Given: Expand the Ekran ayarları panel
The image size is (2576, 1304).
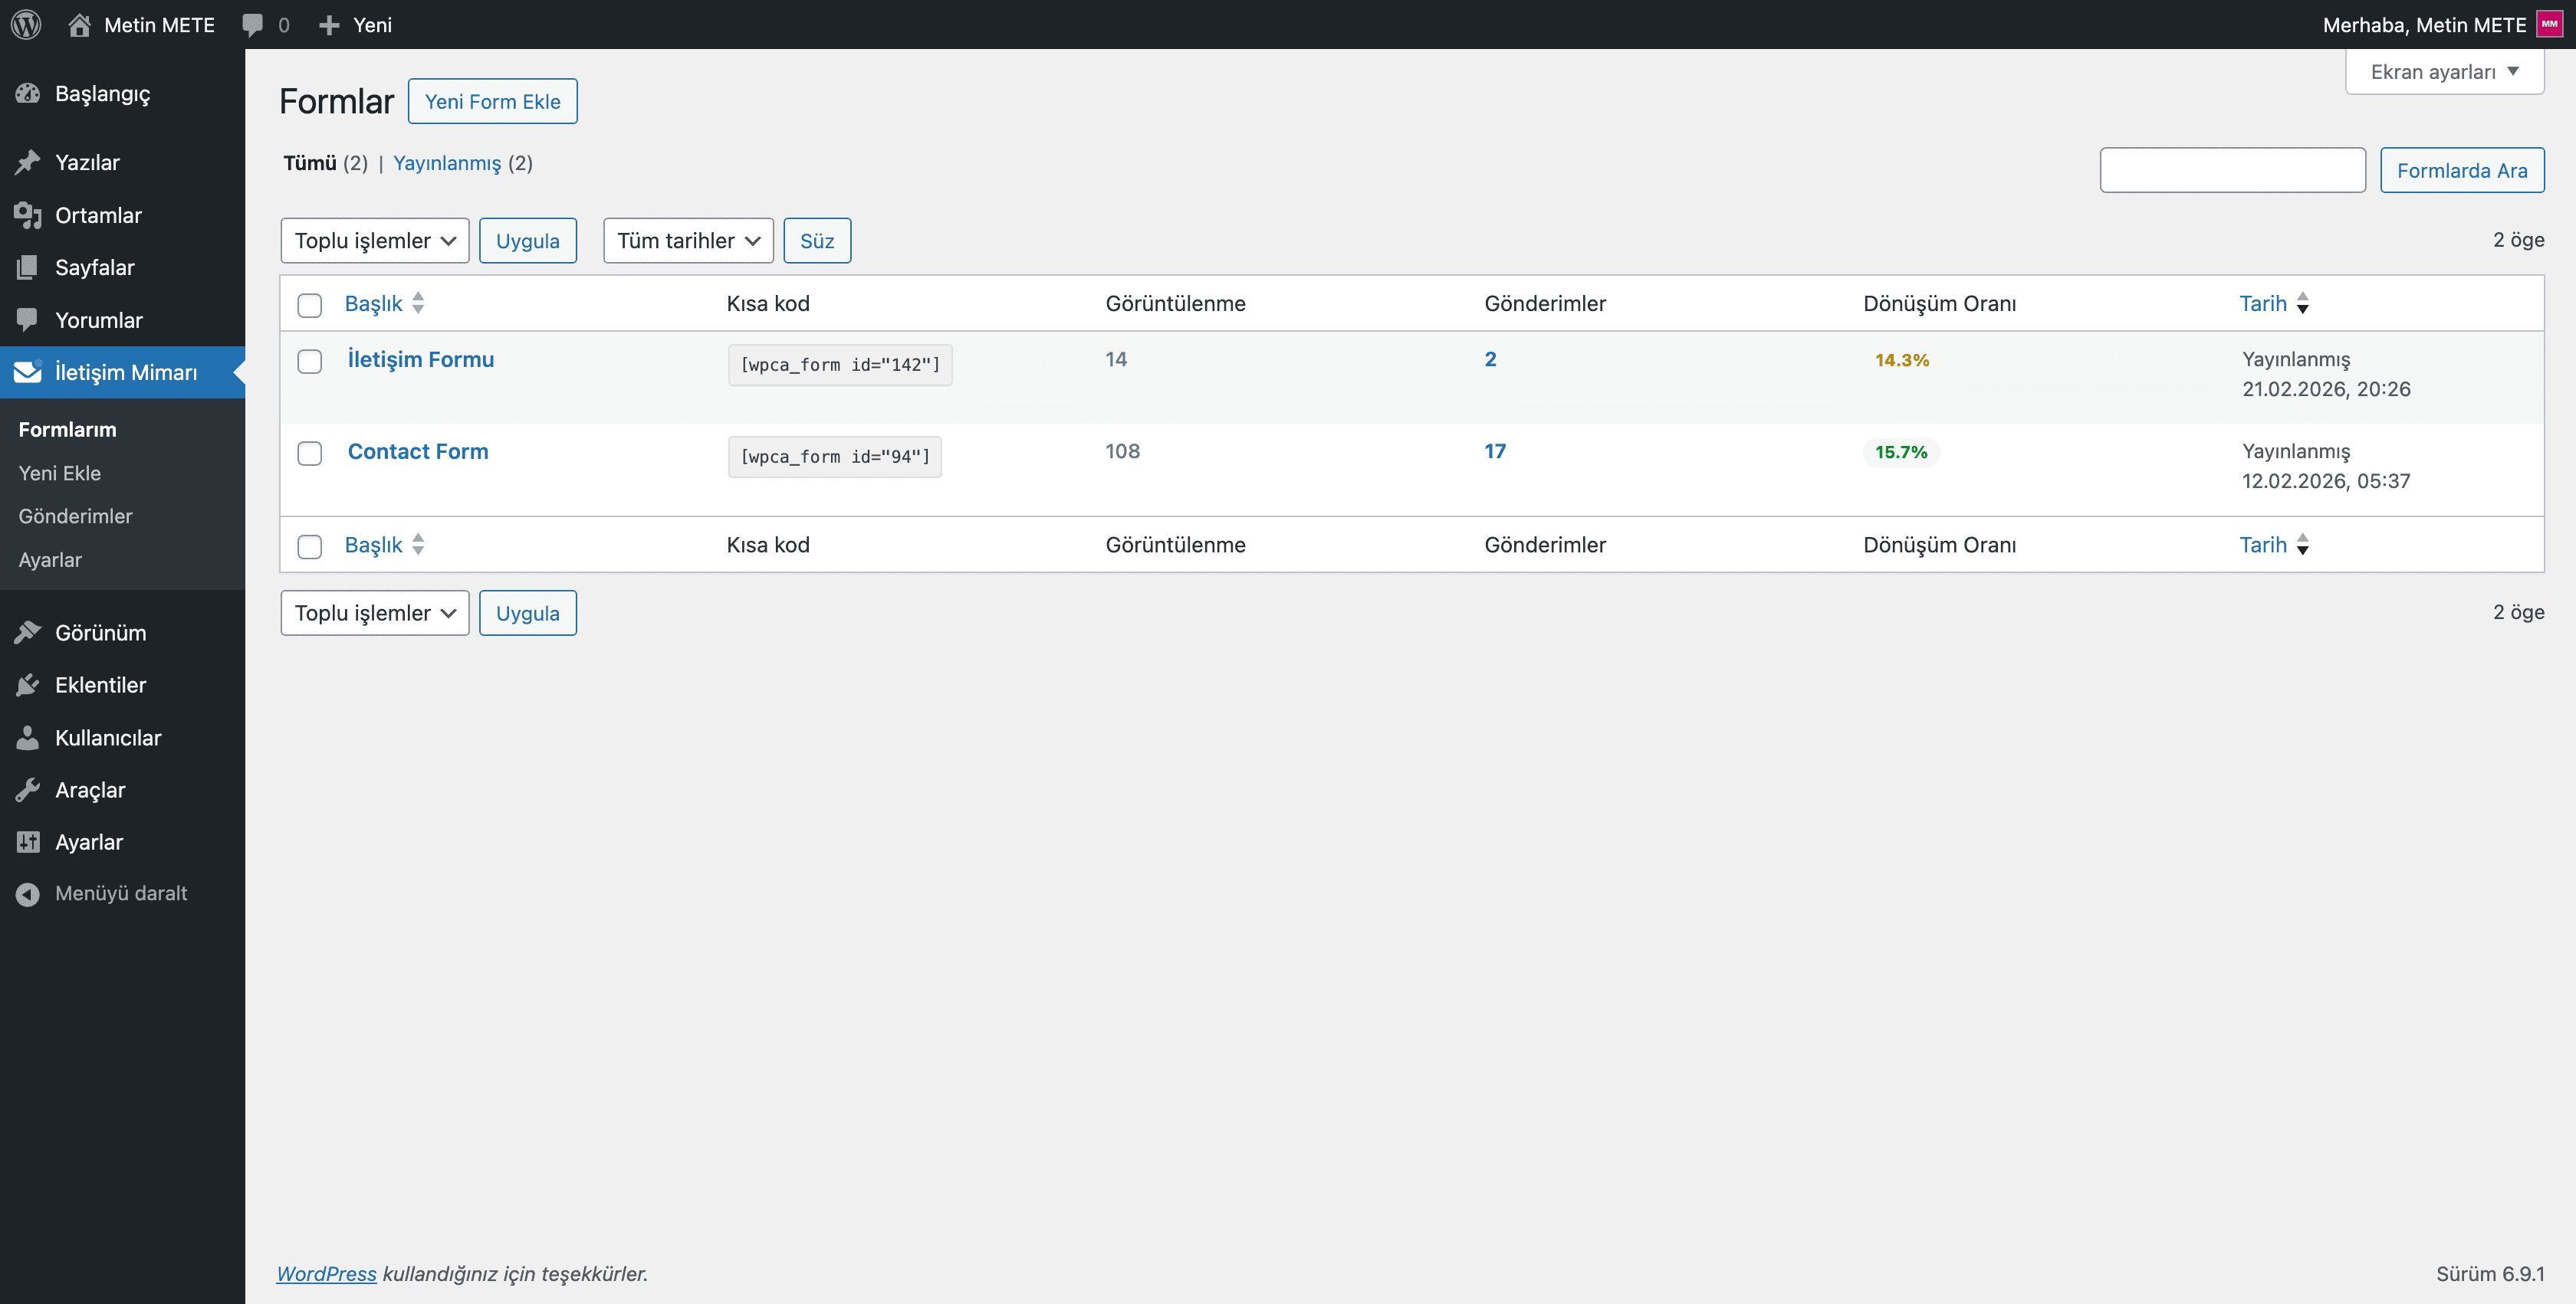Looking at the screenshot, I should pyautogui.click(x=2443, y=72).
